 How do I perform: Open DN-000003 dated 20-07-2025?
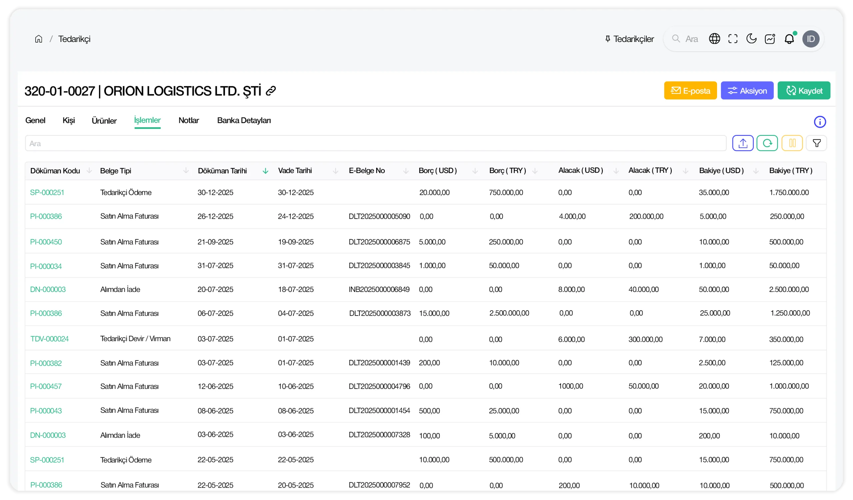coord(48,289)
